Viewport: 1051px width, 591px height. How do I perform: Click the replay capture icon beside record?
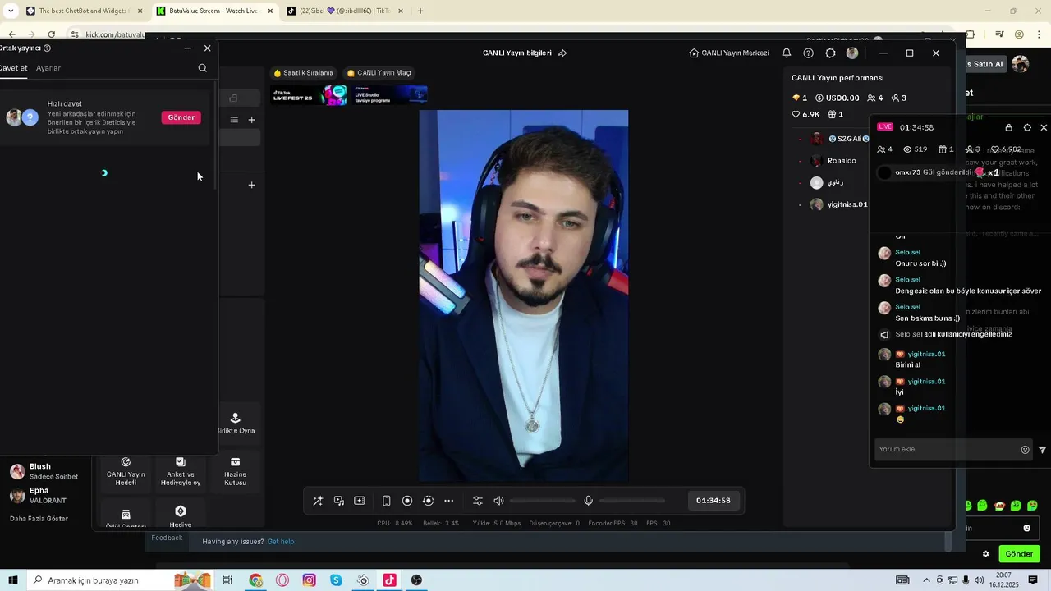pyautogui.click(x=428, y=501)
